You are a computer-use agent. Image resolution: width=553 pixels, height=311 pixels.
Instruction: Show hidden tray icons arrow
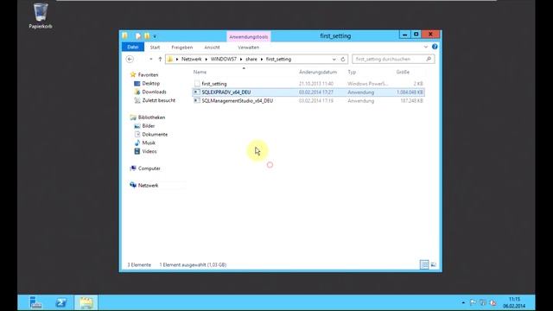(x=463, y=302)
